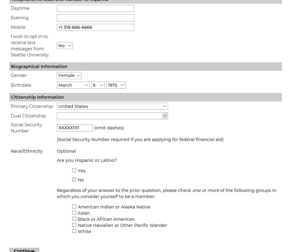Enable the Native Hawaiian or Pacific Islander checkbox
Viewport: 294px width, 252px height.
tap(74, 225)
